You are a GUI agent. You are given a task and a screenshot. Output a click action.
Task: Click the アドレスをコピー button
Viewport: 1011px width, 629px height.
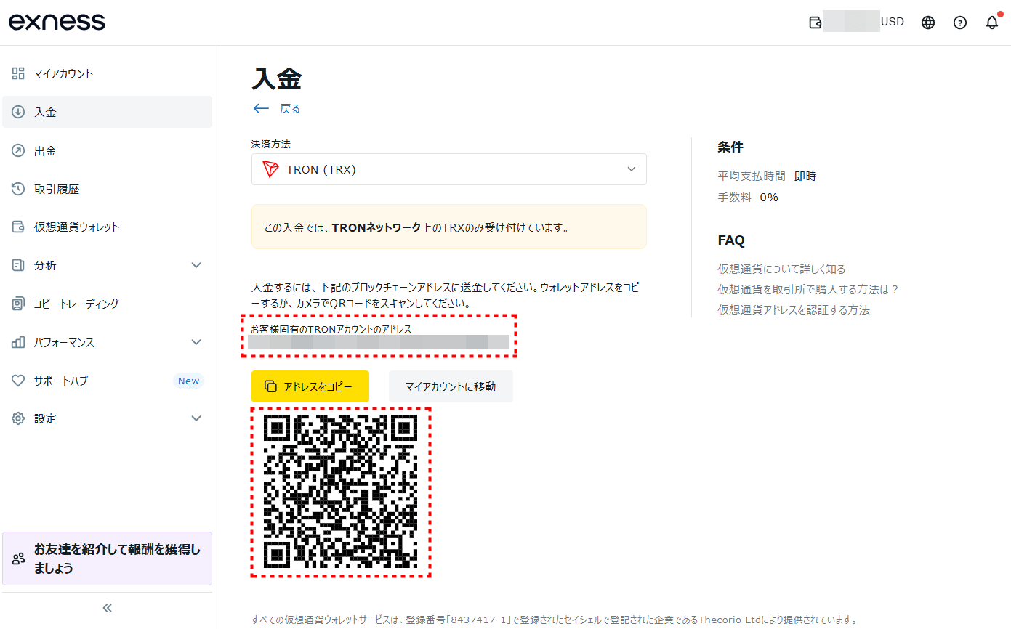[x=310, y=386]
